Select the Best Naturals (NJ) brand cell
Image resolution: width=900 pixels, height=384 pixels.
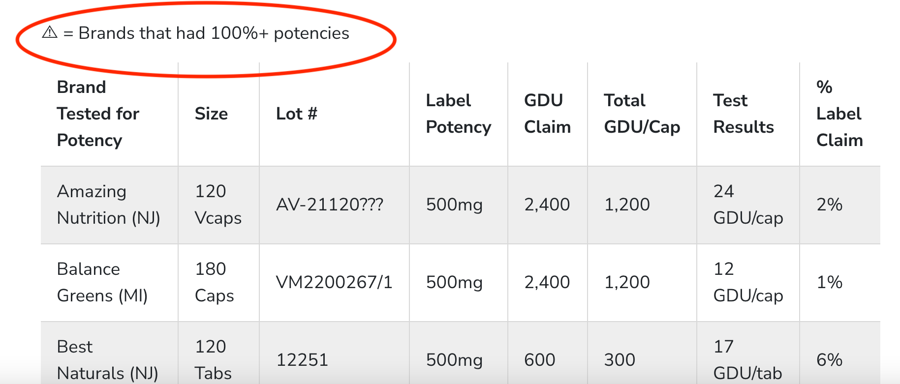point(107,360)
